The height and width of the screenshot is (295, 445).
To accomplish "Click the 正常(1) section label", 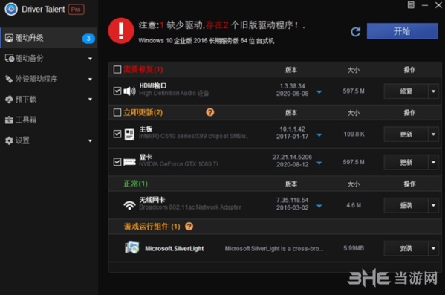I will coord(135,184).
